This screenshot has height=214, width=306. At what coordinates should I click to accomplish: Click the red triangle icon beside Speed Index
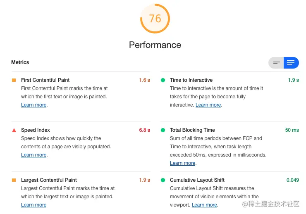click(14, 130)
